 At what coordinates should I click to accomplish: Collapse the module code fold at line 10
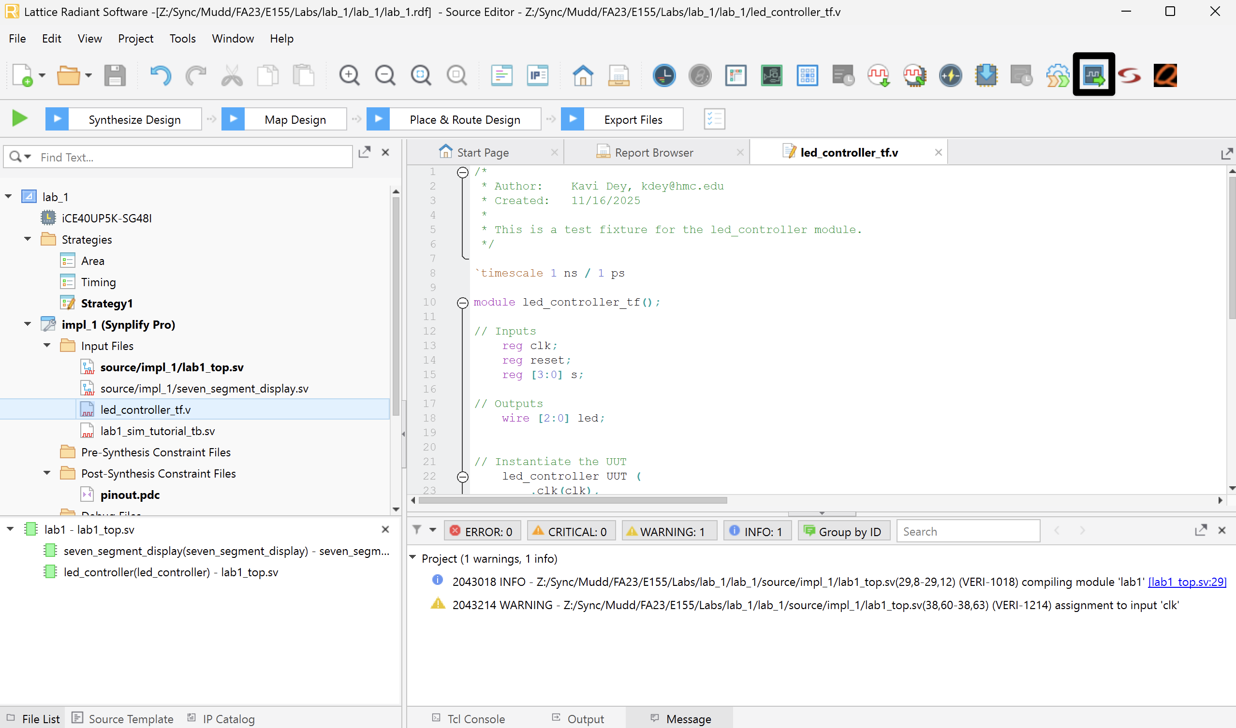[x=462, y=303]
